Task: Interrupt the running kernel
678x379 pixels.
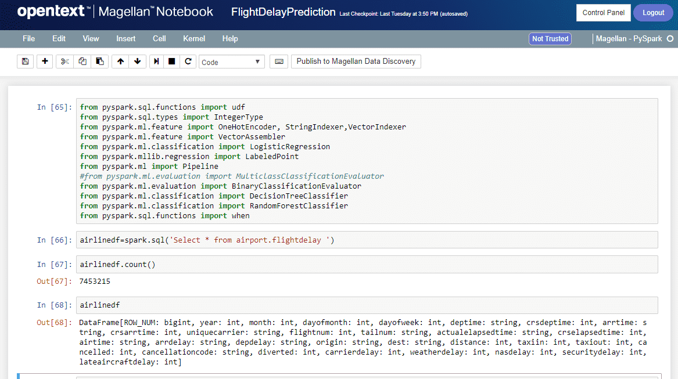Action: (171, 61)
